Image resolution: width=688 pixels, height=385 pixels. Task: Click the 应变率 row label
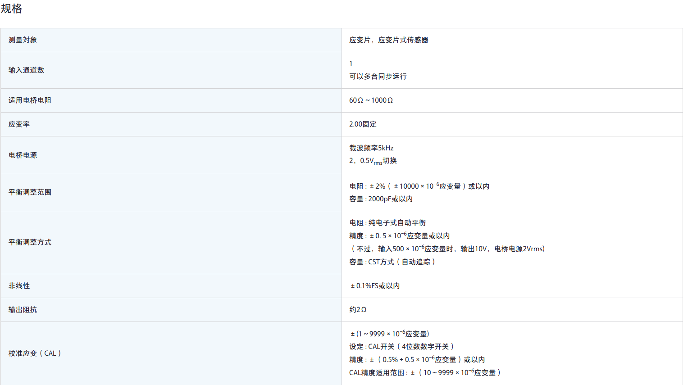click(19, 124)
